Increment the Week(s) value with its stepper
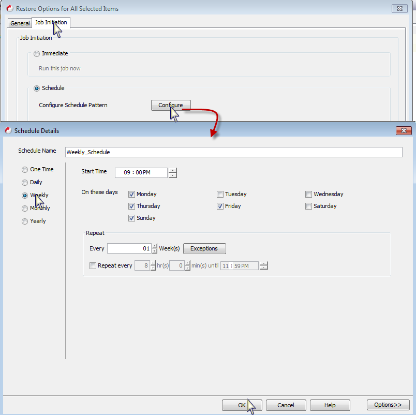 153,246
